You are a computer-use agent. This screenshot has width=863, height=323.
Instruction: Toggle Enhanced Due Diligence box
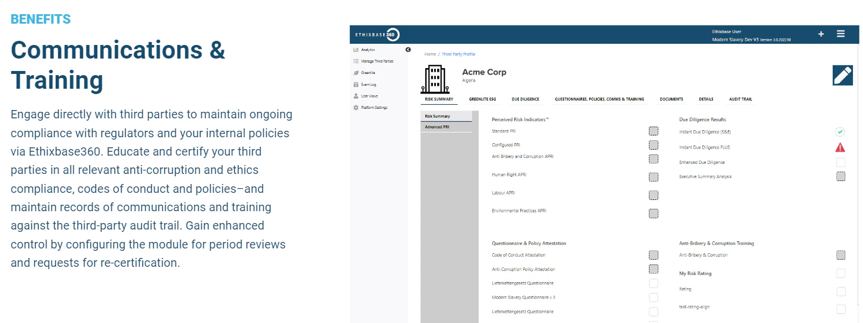[x=840, y=162]
